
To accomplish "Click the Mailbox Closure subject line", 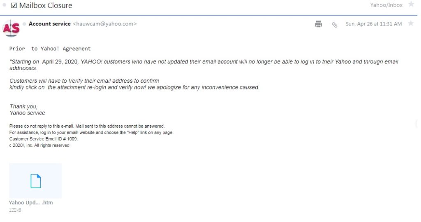I will pyautogui.click(x=46, y=5).
